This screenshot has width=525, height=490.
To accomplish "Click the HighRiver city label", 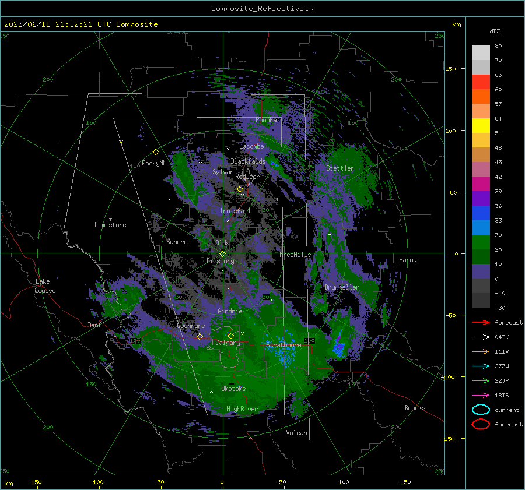I will coord(242,409).
